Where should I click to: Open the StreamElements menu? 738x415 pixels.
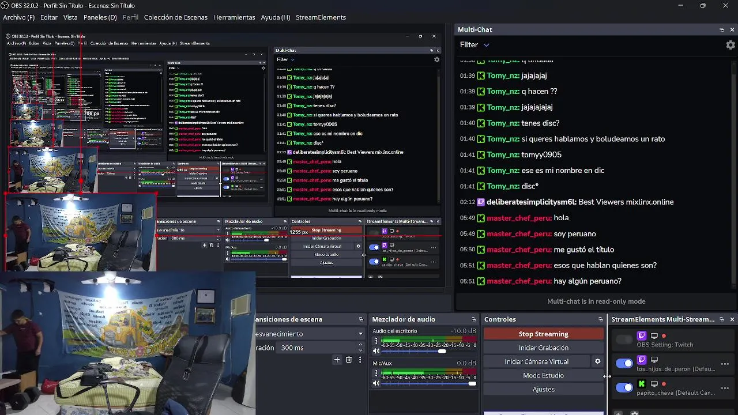[321, 17]
